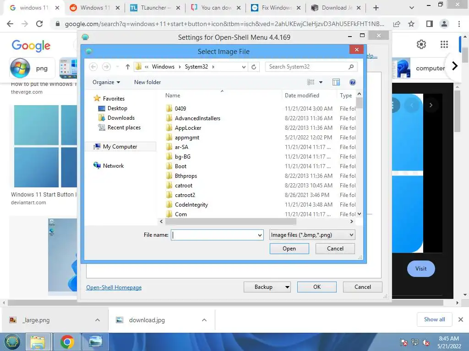
Task: Select Downloads in the navigation pane
Action: [x=121, y=118]
